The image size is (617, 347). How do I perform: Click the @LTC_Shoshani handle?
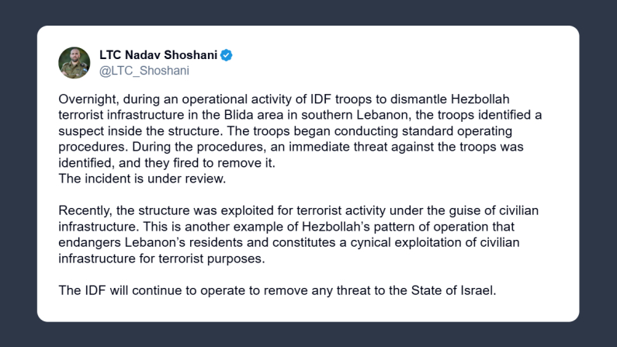(x=144, y=71)
